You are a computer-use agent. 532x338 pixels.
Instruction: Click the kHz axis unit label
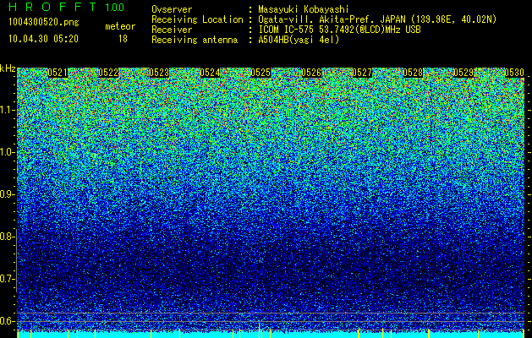pos(8,68)
